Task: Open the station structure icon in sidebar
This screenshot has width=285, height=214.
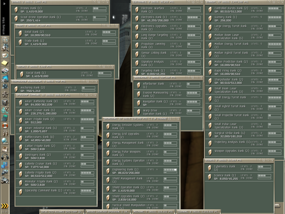Action: 5,180
